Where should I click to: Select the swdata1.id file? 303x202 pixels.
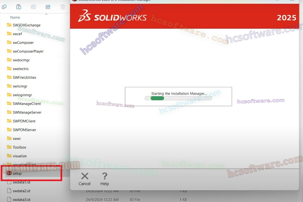pos(19,182)
